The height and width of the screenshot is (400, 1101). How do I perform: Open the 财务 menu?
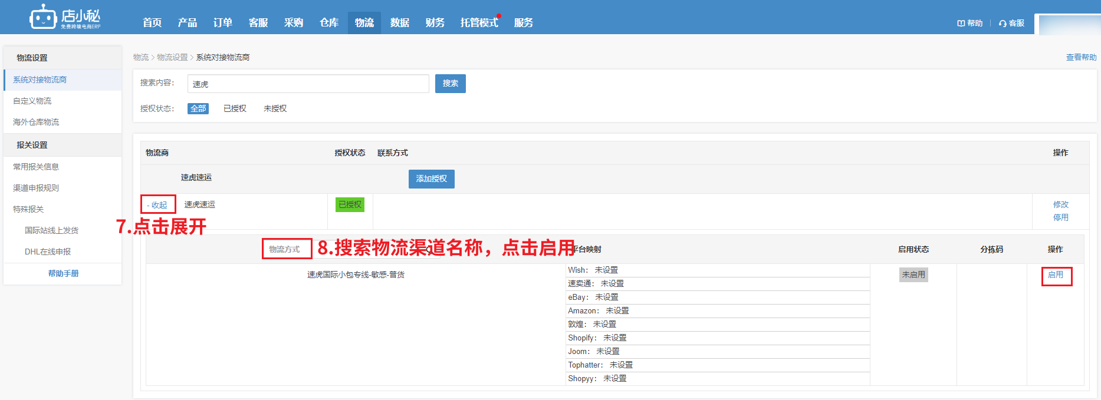pyautogui.click(x=435, y=22)
